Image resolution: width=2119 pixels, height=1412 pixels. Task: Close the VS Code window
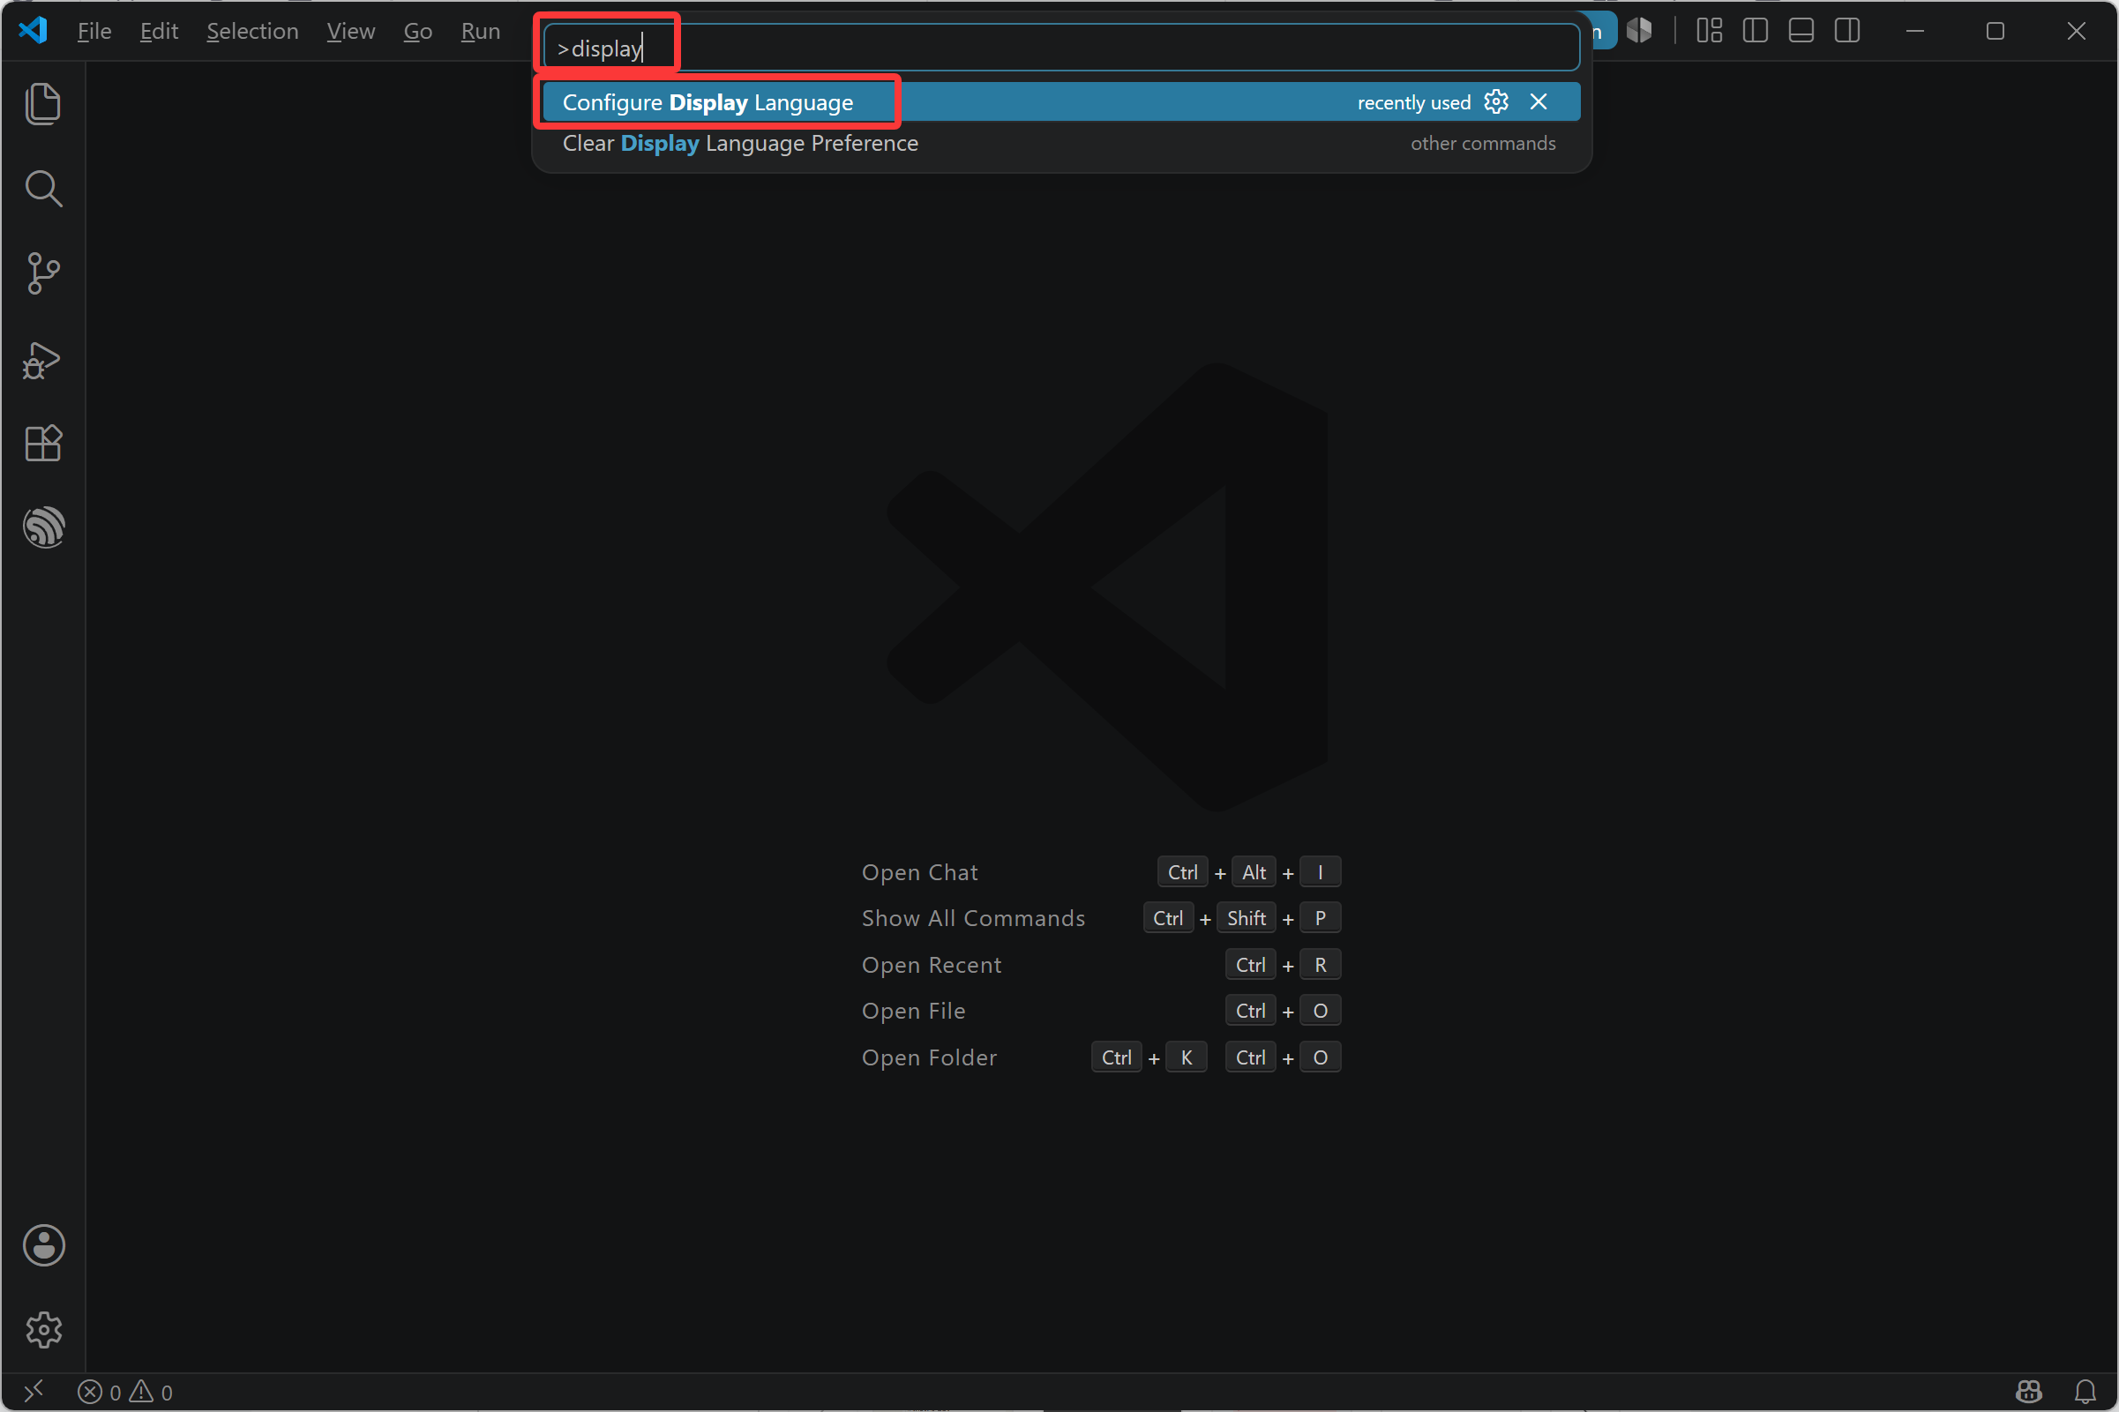click(x=2076, y=31)
